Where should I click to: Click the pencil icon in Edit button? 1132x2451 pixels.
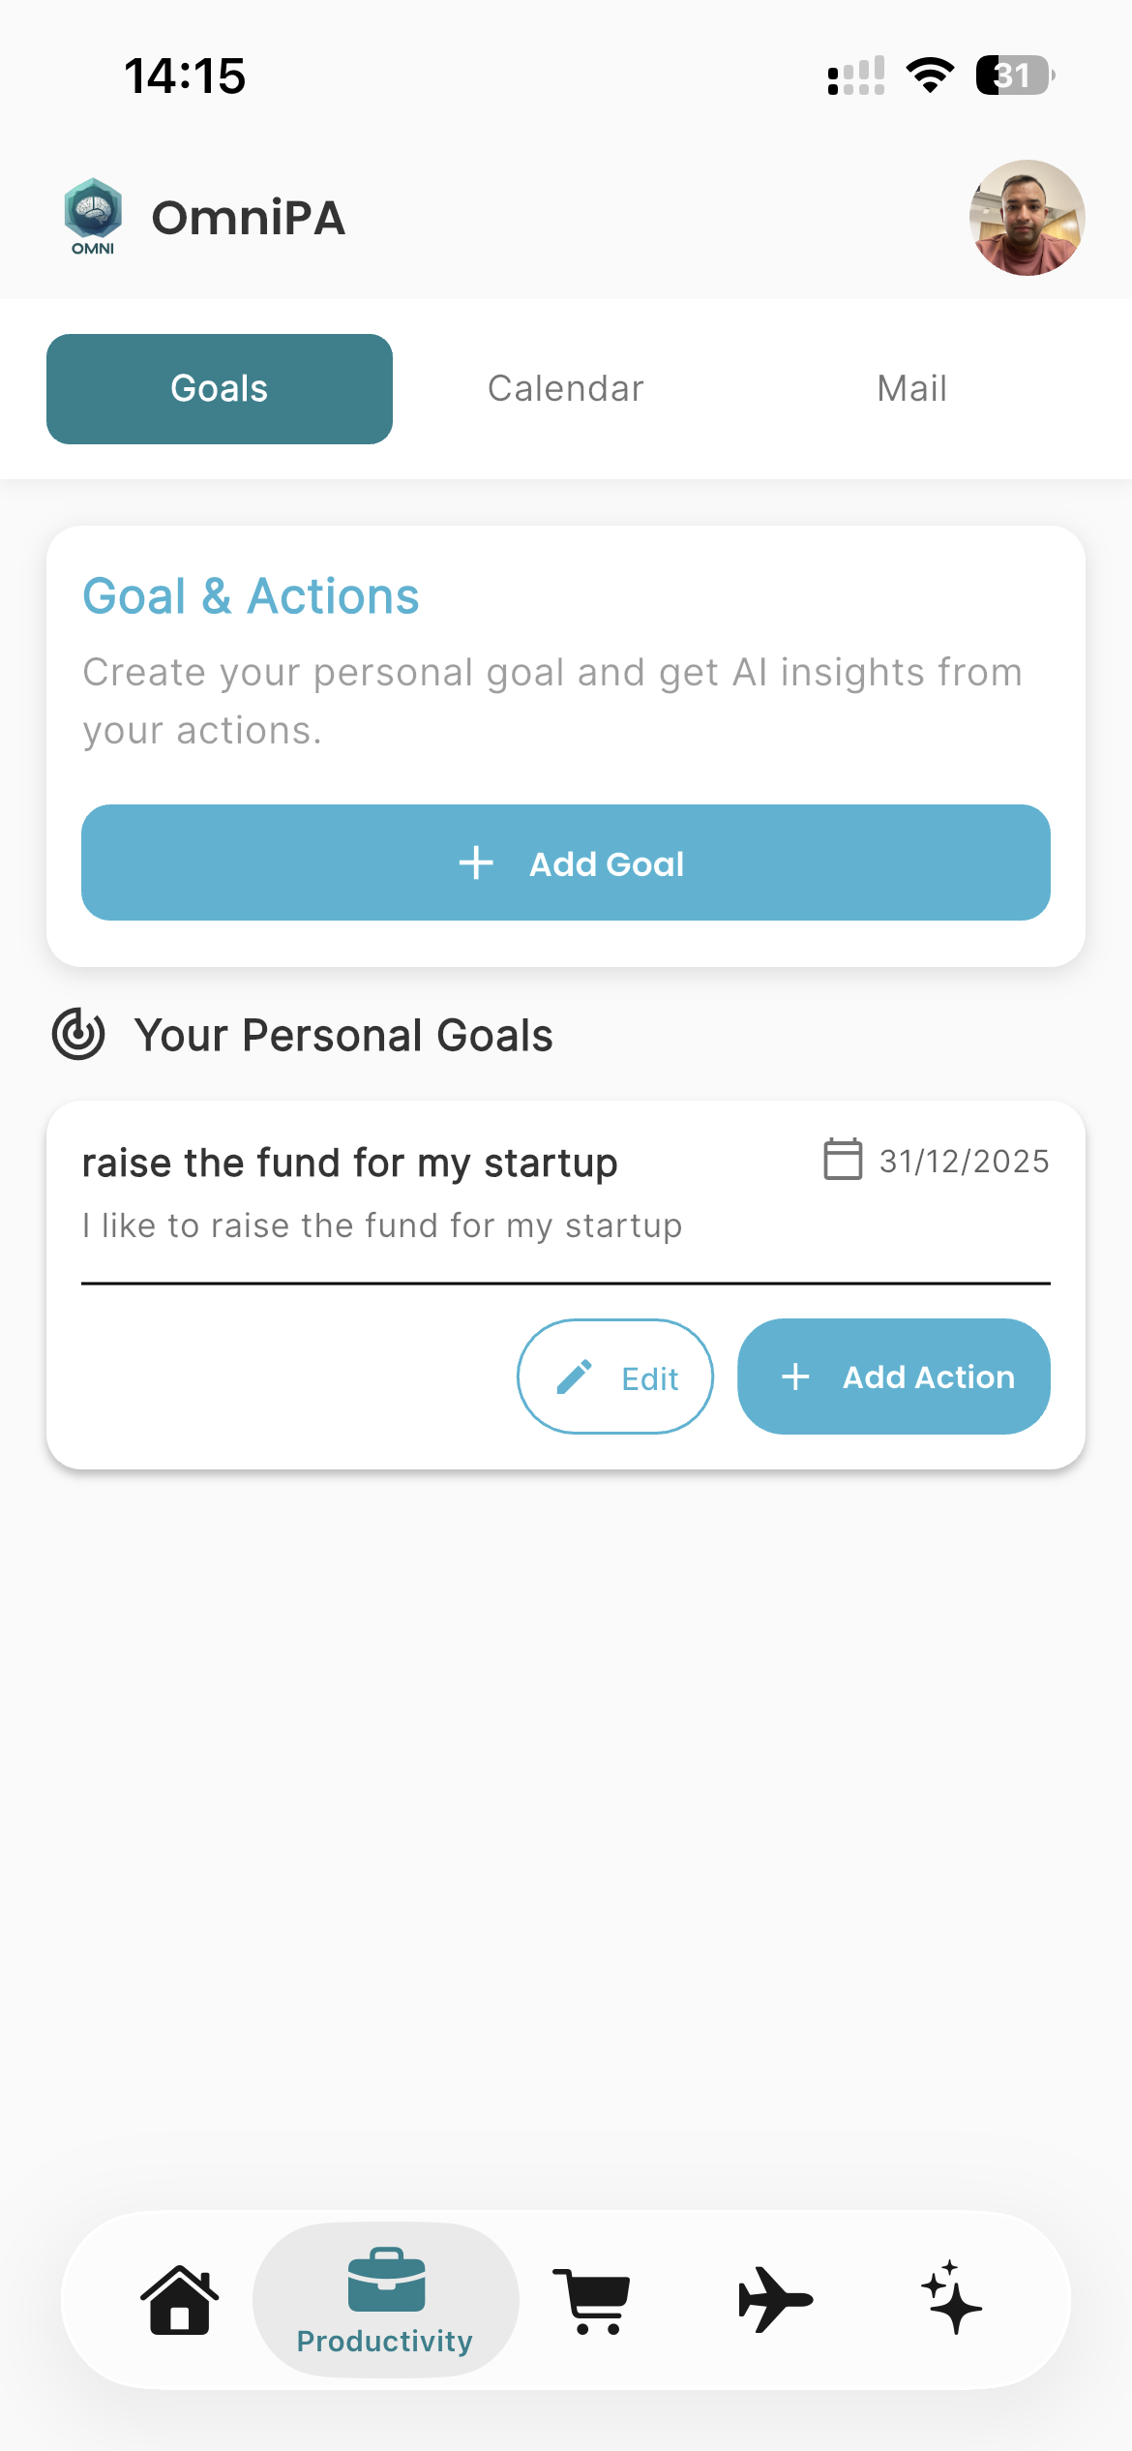pos(575,1377)
